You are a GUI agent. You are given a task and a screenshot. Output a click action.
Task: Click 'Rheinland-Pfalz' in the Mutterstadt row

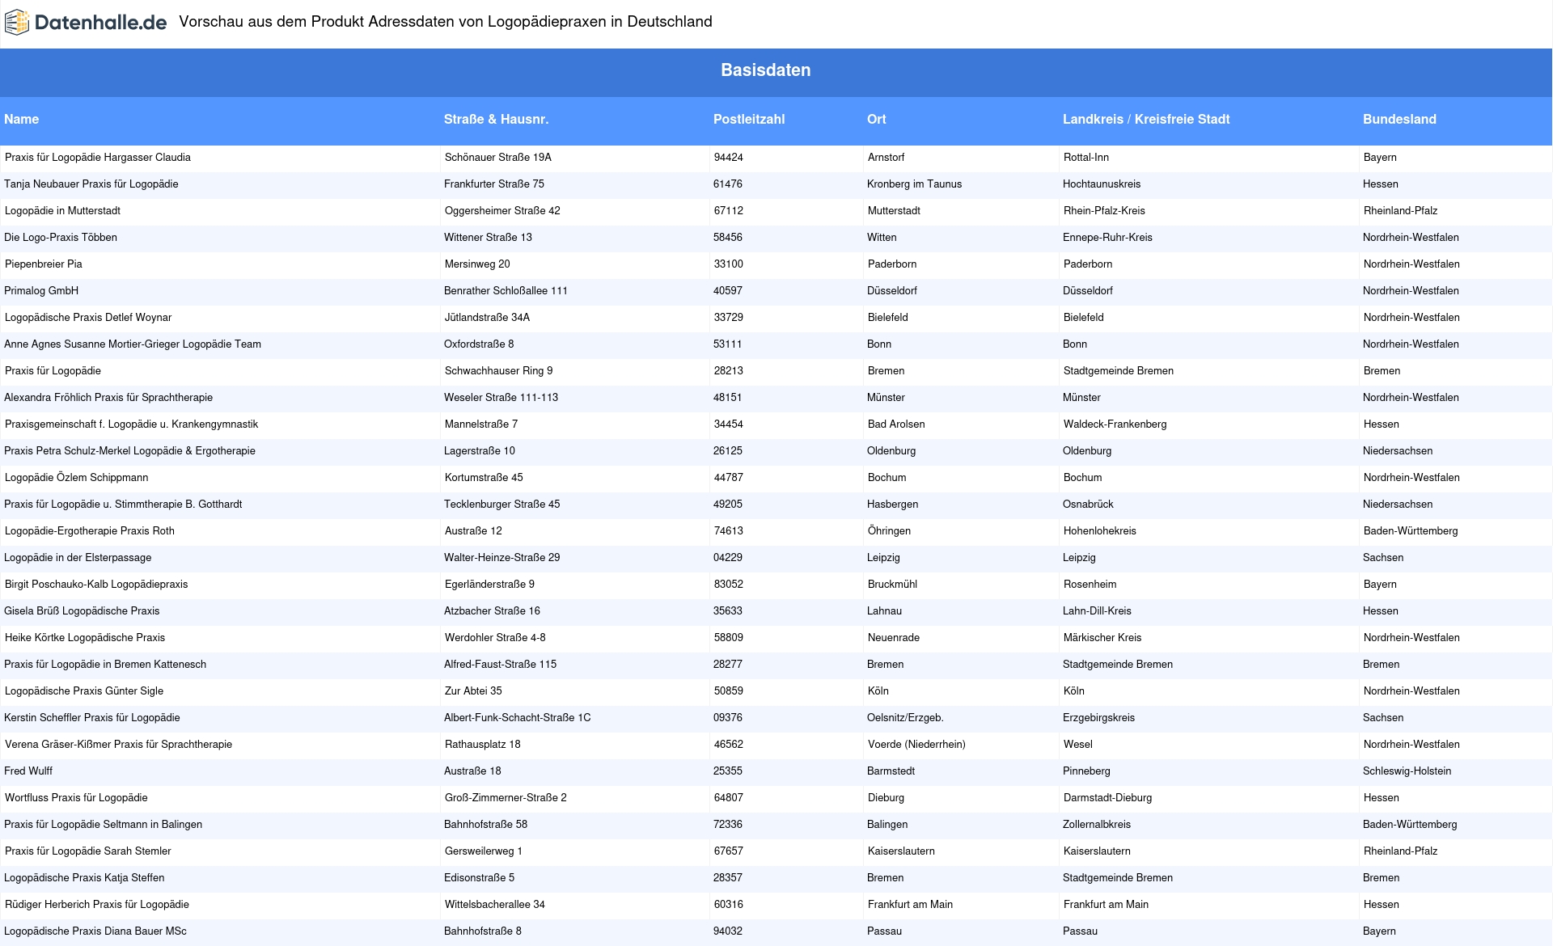[x=1401, y=210]
